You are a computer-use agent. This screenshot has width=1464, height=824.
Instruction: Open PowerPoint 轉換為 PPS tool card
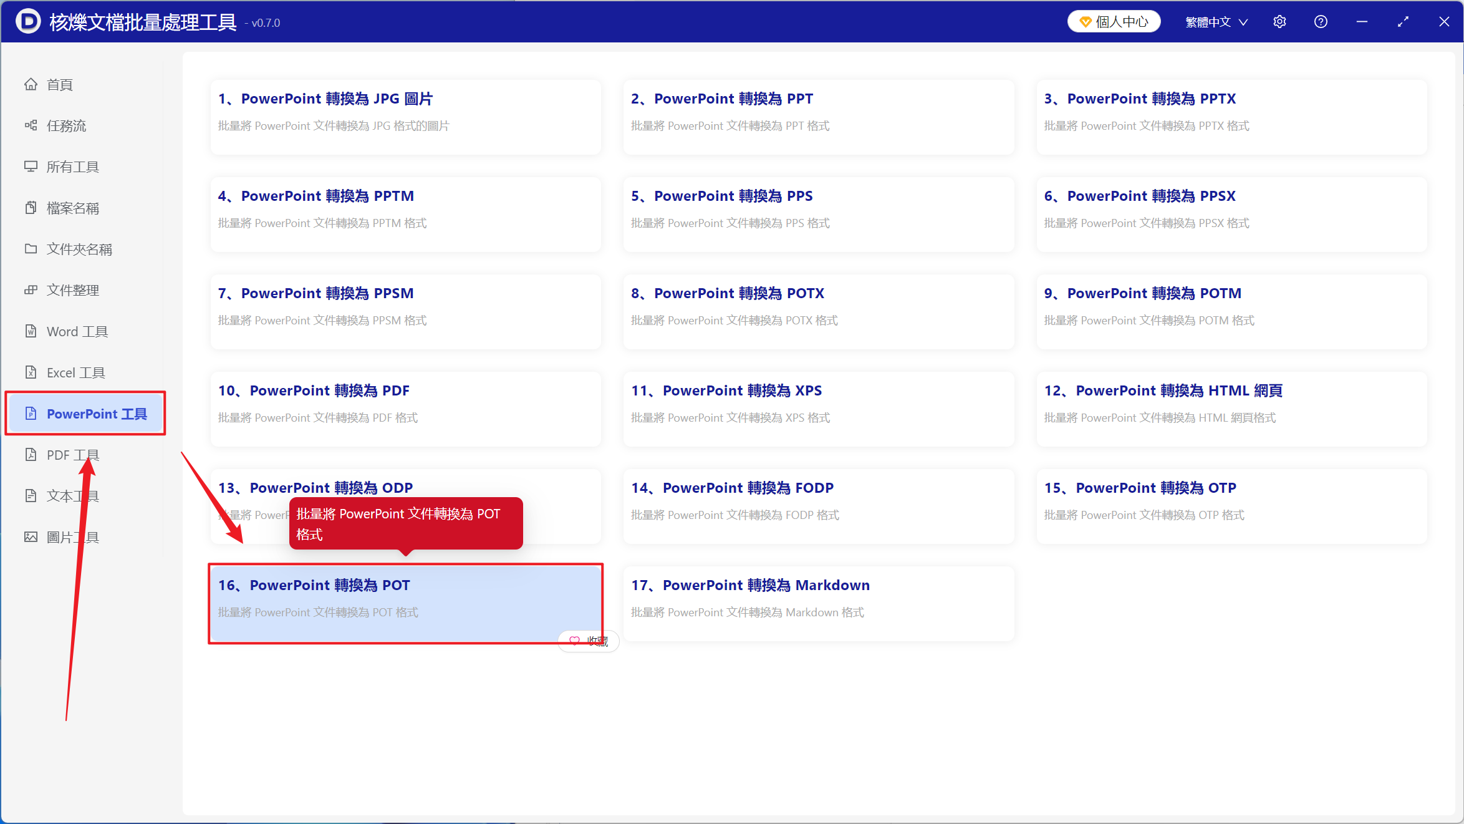(x=819, y=214)
